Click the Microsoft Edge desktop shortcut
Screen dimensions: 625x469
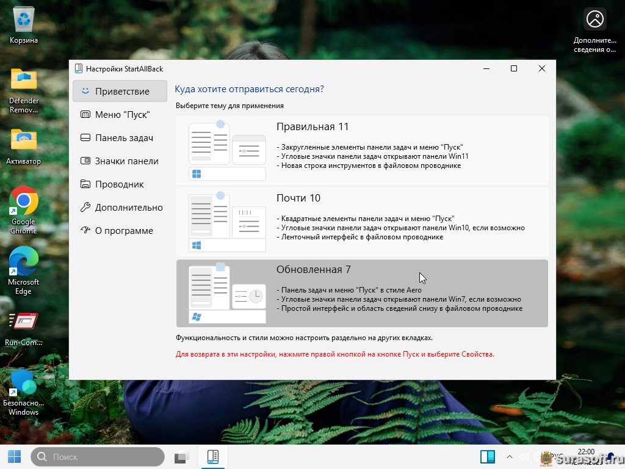tap(24, 261)
